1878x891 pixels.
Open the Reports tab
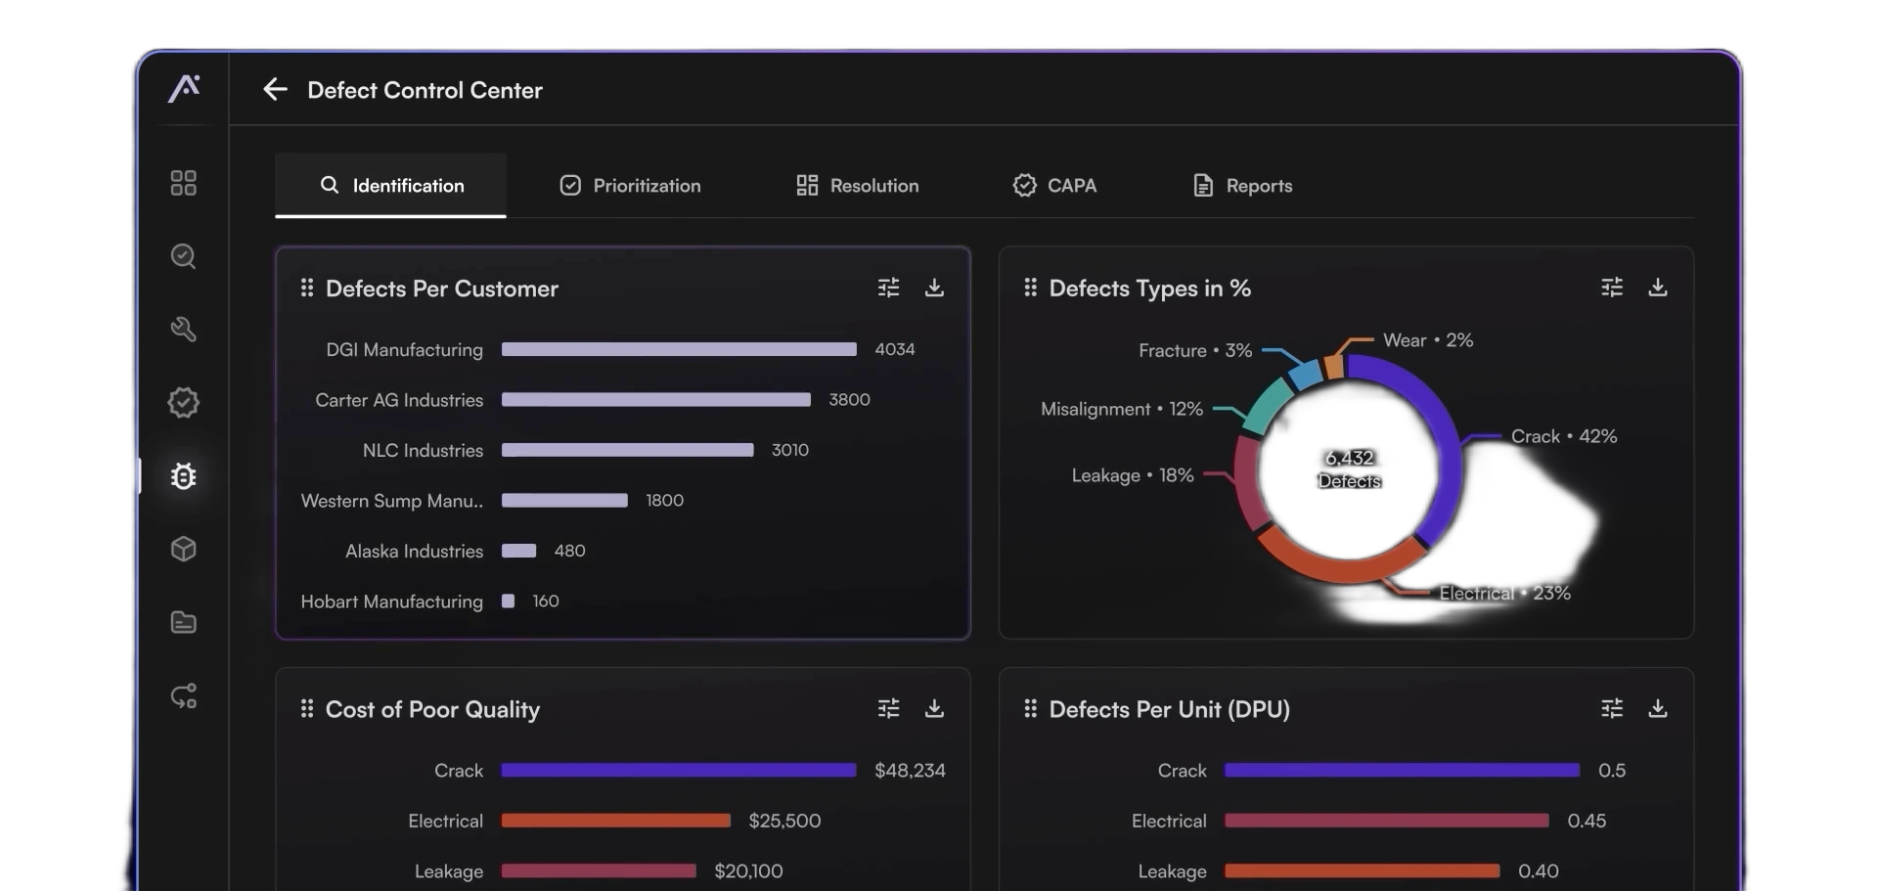(1242, 186)
